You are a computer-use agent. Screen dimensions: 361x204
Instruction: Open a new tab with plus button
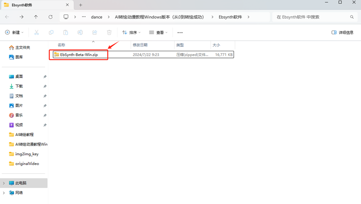pyautogui.click(x=80, y=5)
